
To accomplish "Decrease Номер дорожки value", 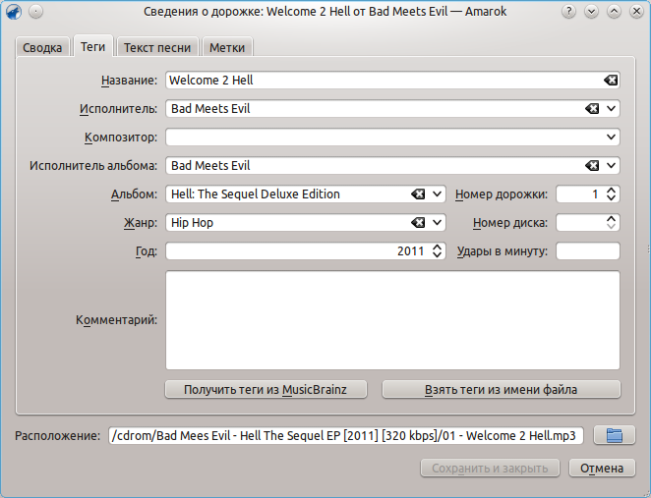I will [611, 198].
